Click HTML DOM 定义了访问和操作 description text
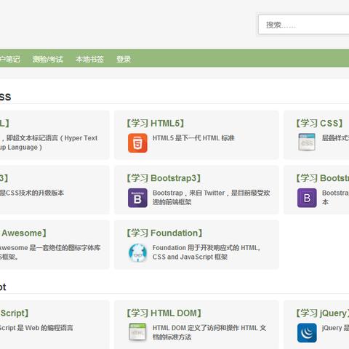 209,332
